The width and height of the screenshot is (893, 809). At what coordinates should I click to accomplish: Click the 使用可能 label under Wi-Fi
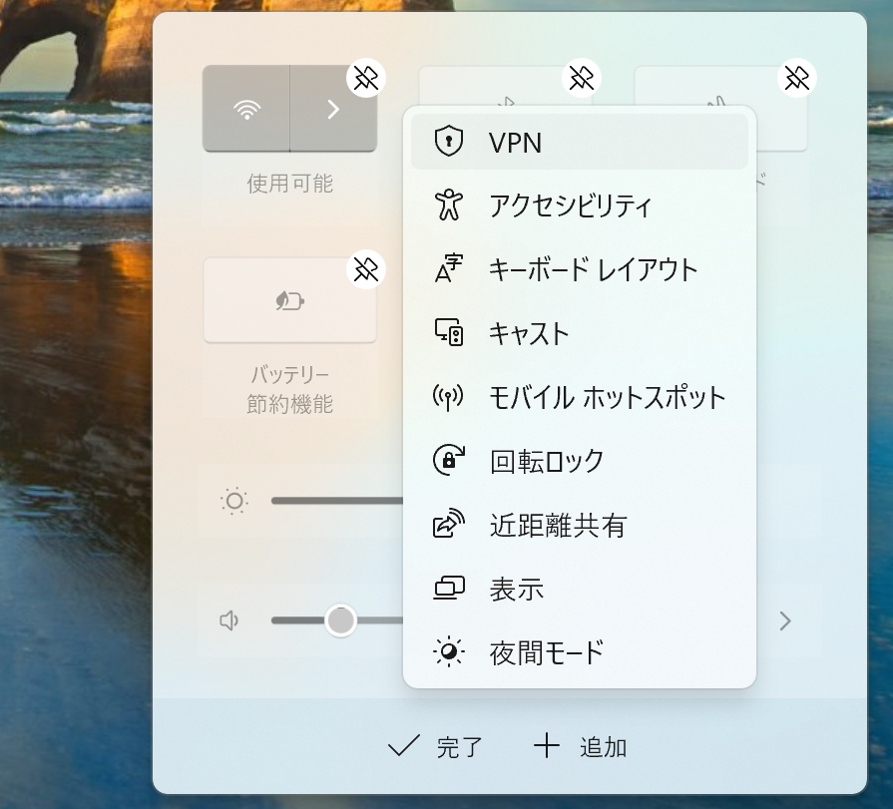point(290,184)
